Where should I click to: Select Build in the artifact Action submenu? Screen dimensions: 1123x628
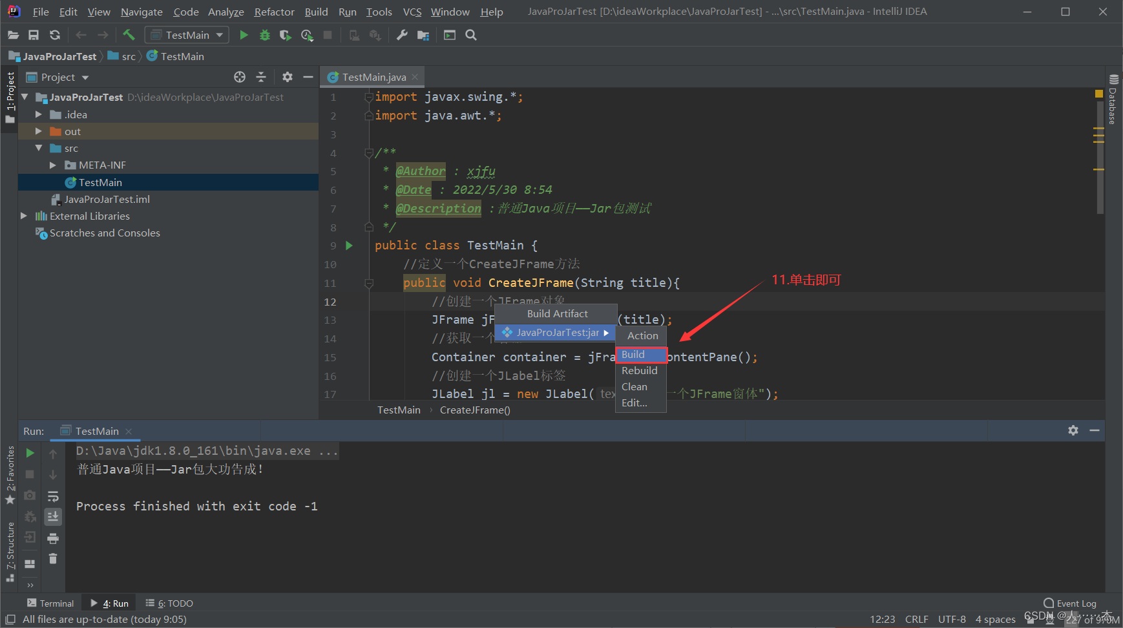point(641,355)
